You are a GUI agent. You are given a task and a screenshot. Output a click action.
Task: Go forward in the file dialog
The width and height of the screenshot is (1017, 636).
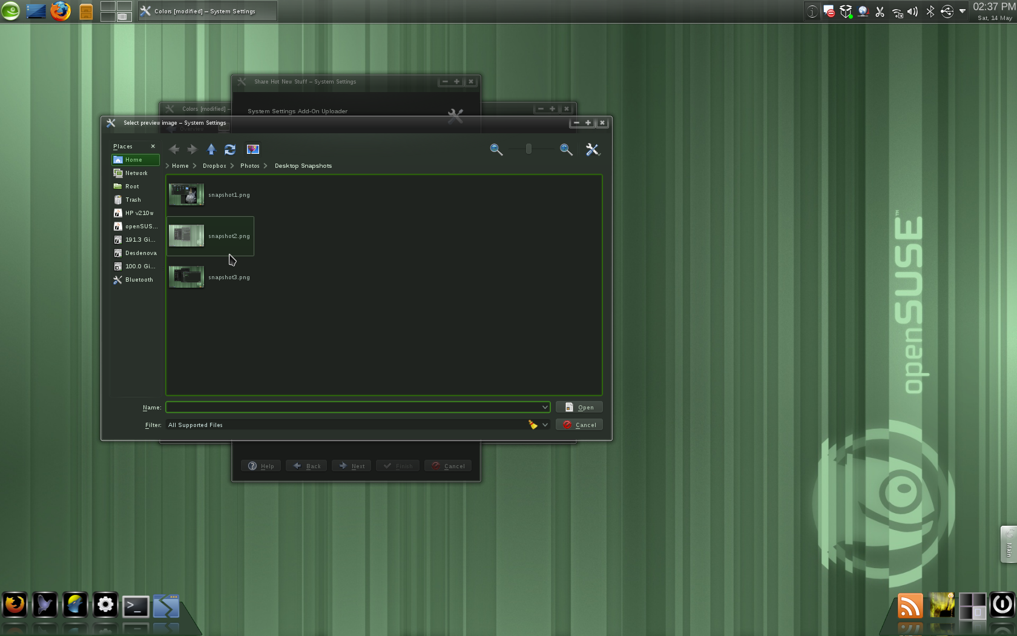point(192,150)
